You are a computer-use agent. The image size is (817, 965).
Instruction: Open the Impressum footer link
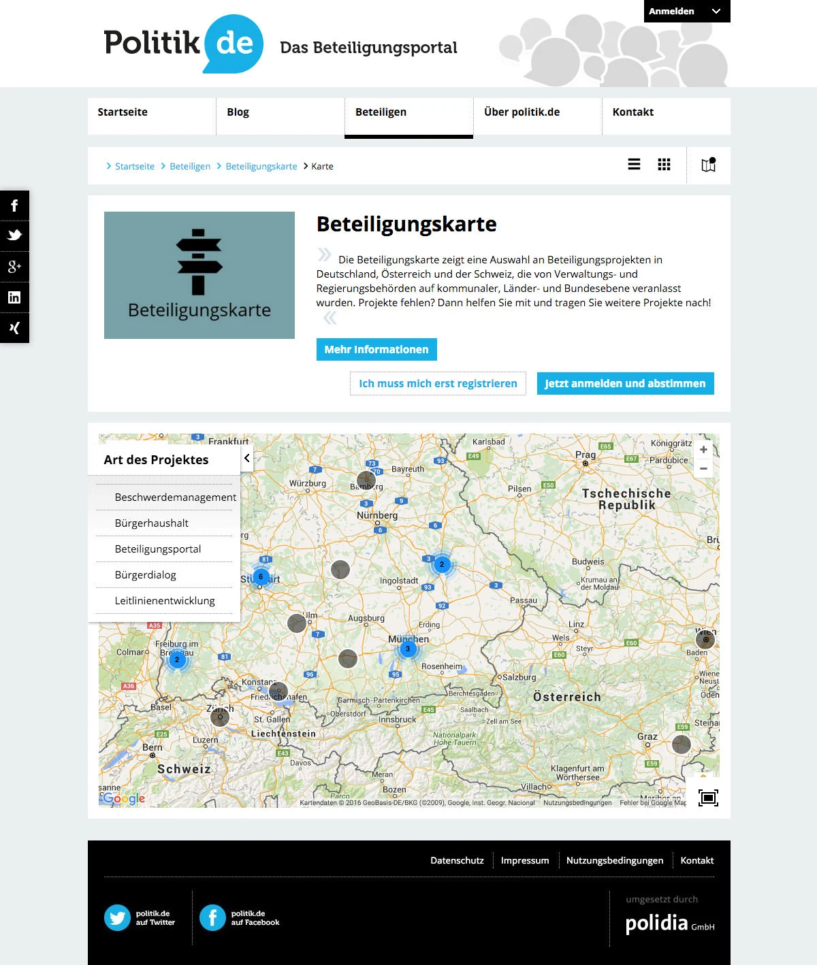[x=525, y=860]
